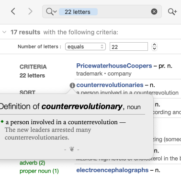The width and height of the screenshot is (181, 175).
Task: Open the electroencephalographs entry
Action: (113, 170)
